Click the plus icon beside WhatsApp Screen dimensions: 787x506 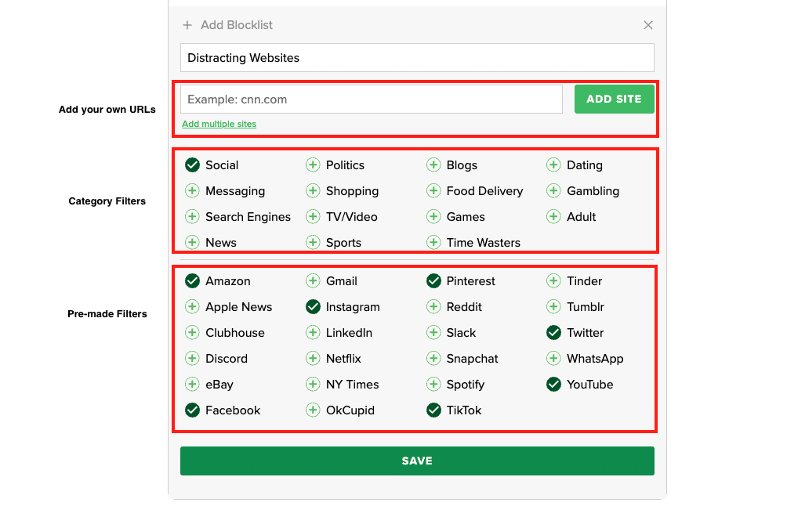(x=553, y=359)
